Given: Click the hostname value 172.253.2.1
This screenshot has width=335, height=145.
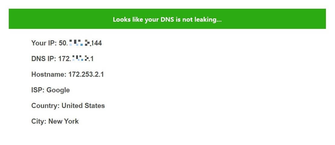Looking at the screenshot, I should click(86, 74).
